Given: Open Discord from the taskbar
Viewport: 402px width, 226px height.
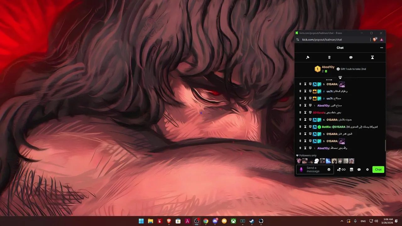Looking at the screenshot, I should [x=215, y=221].
